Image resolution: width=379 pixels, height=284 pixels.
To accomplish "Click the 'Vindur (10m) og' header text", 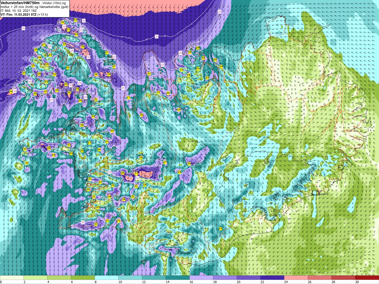I will tap(54, 3).
